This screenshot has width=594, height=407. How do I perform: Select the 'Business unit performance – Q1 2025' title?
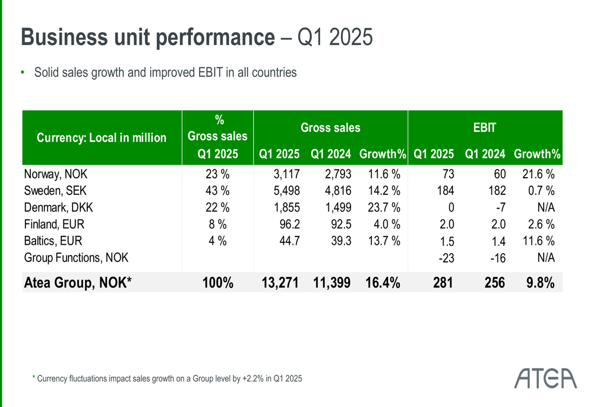coord(197,37)
